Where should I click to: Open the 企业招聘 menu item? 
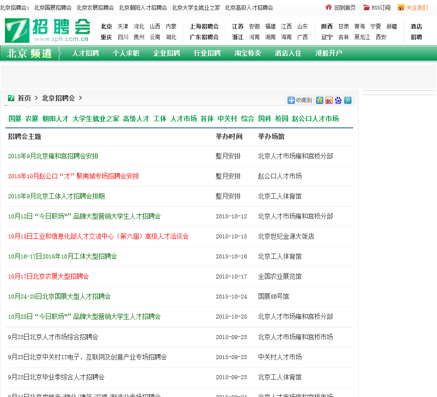coord(167,53)
